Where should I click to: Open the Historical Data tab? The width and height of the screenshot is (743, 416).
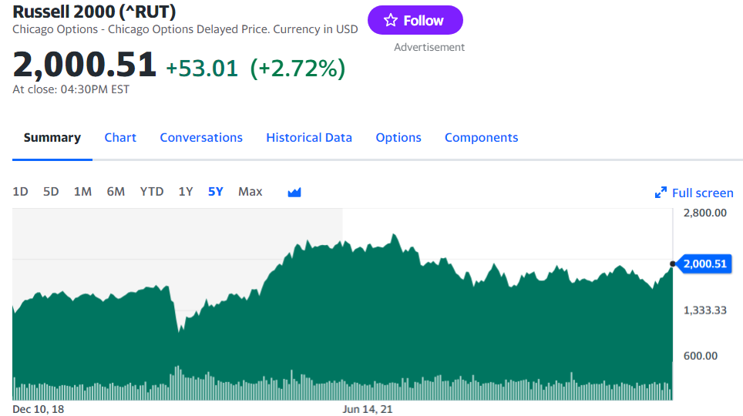coord(309,137)
